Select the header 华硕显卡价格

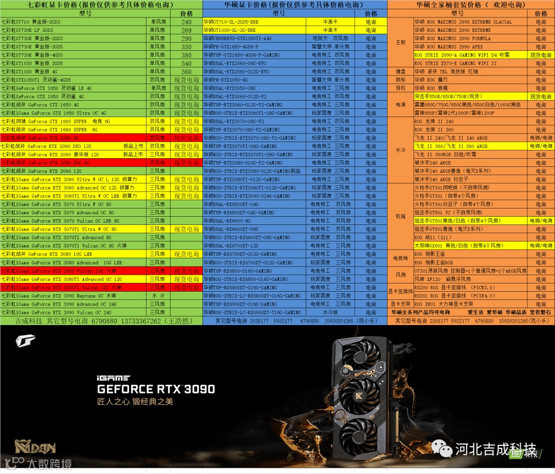tap(294, 5)
